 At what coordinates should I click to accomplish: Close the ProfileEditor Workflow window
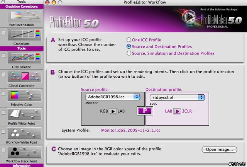tap(47, 3)
